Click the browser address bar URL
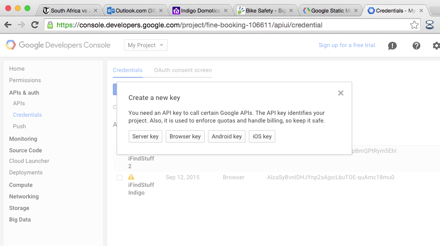This screenshot has height=246, width=440. [x=189, y=25]
